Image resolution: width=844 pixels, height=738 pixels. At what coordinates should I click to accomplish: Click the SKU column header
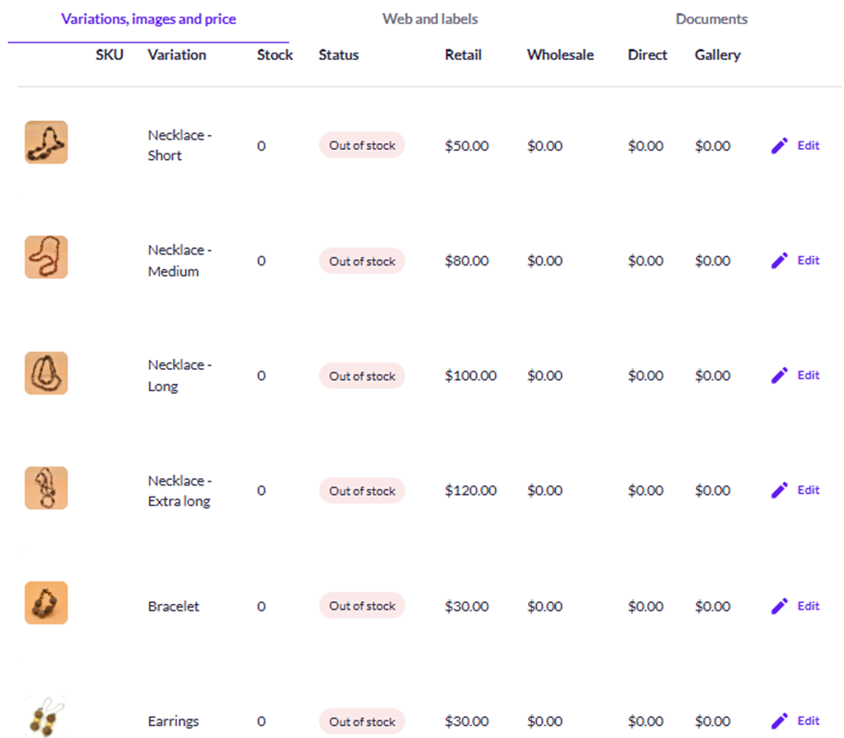point(109,55)
